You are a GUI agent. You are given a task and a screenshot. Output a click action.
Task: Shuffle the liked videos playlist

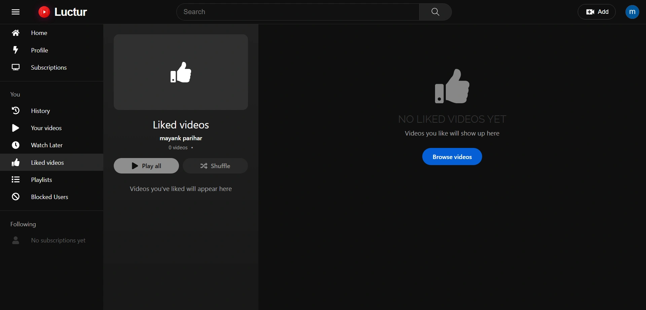pyautogui.click(x=215, y=166)
